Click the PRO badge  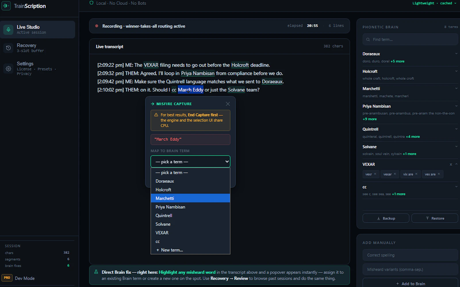coord(7,278)
